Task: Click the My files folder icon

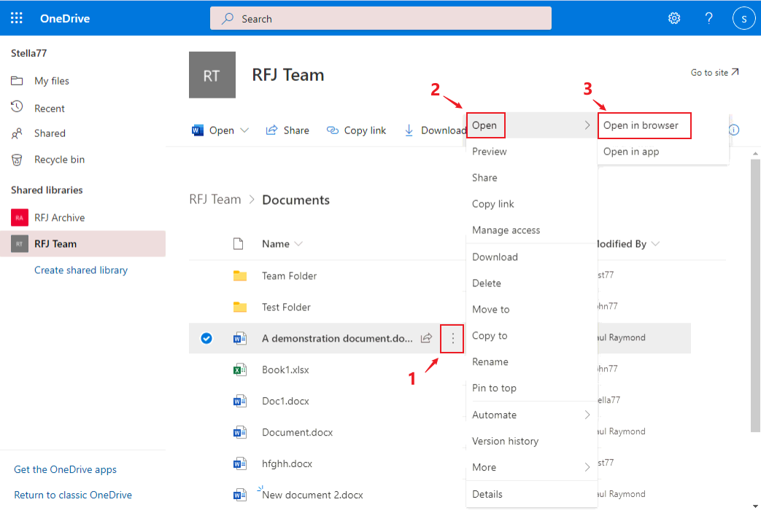Action: coord(17,80)
